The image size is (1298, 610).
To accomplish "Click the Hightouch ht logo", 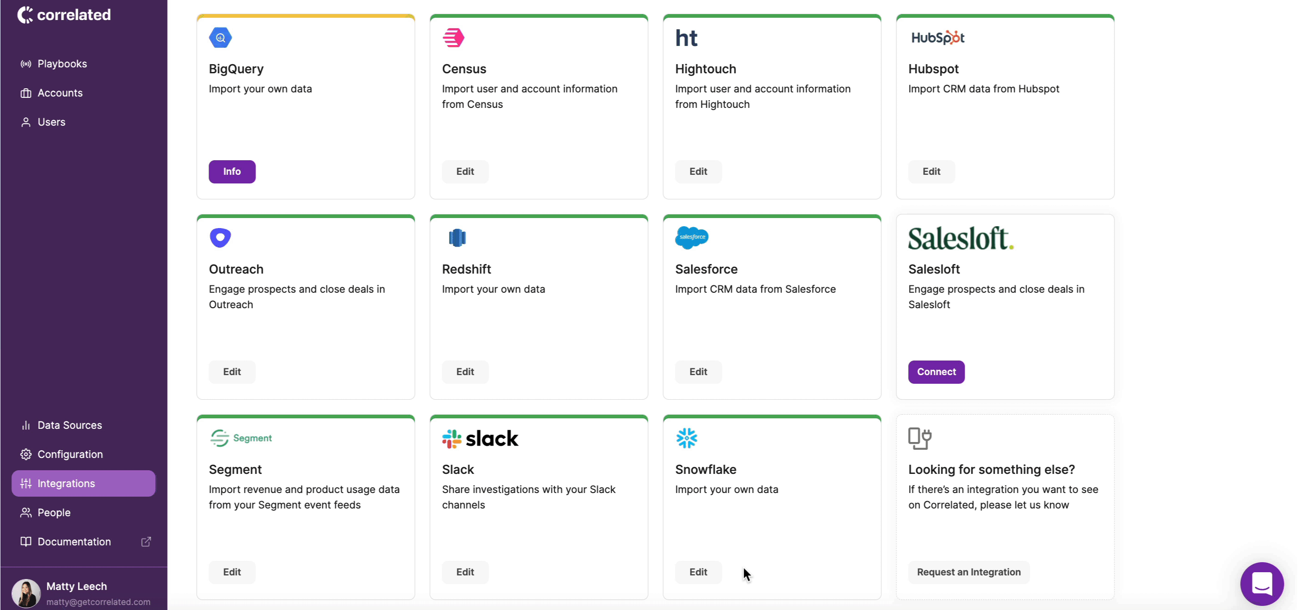I will click(686, 38).
